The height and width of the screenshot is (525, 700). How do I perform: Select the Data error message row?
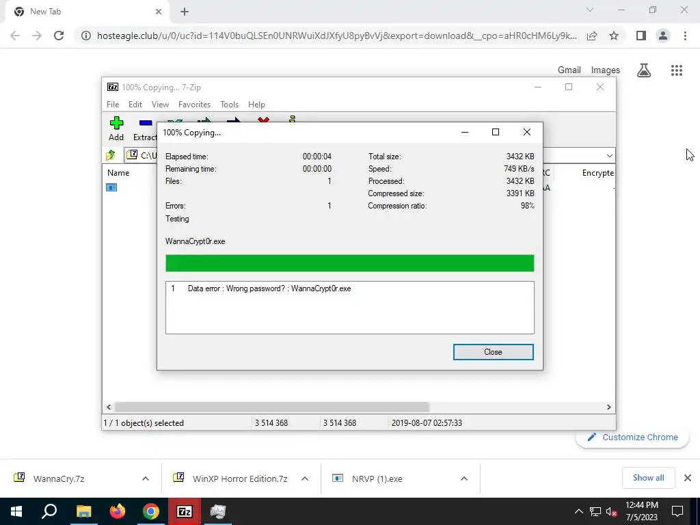coord(349,288)
